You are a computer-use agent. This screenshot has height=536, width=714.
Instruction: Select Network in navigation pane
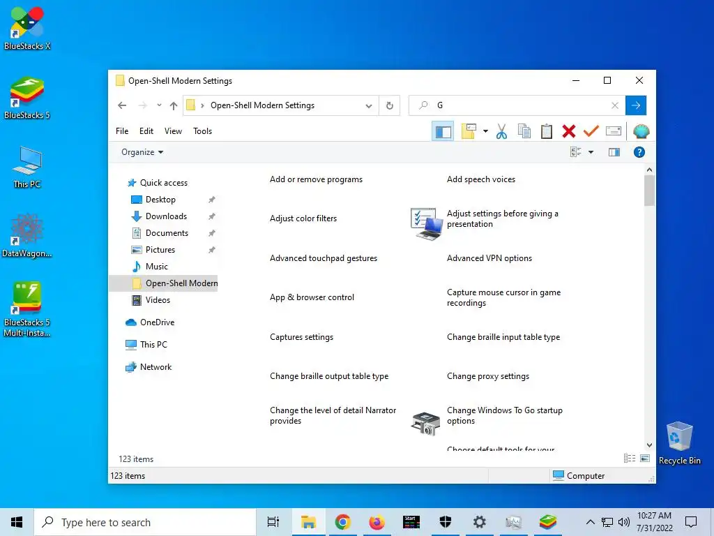pos(149,367)
